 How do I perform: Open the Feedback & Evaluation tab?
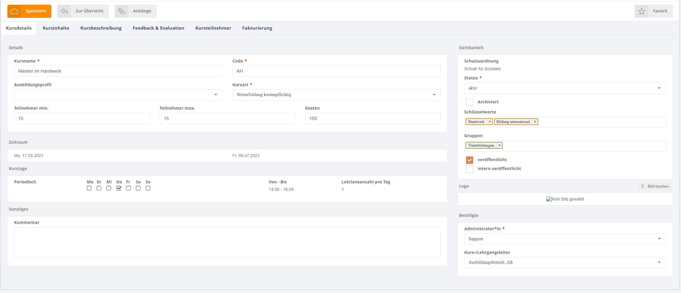(x=159, y=28)
